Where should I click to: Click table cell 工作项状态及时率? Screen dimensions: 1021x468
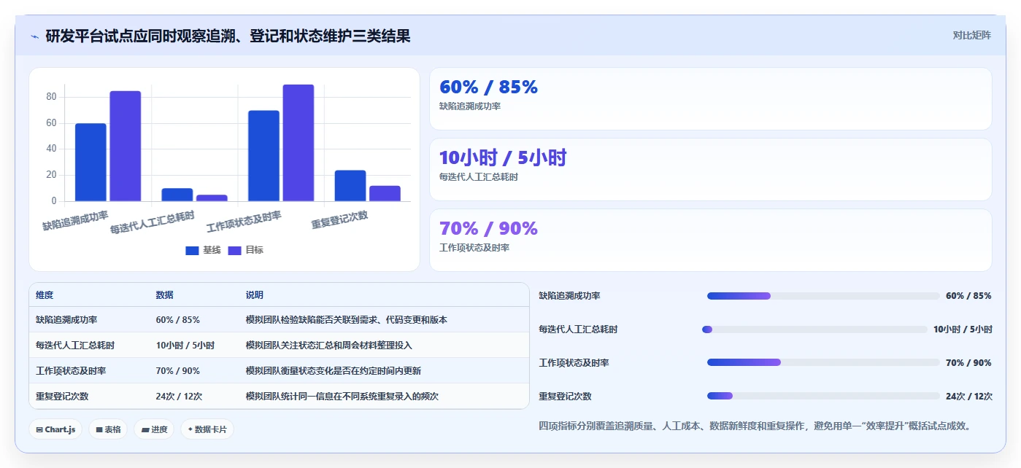71,370
